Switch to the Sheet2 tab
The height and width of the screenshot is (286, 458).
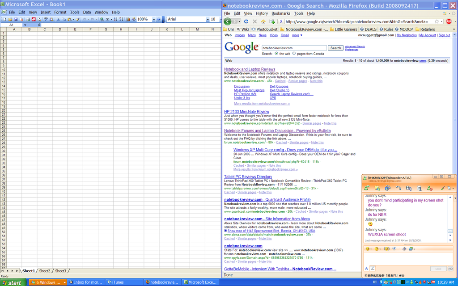pyautogui.click(x=45, y=271)
